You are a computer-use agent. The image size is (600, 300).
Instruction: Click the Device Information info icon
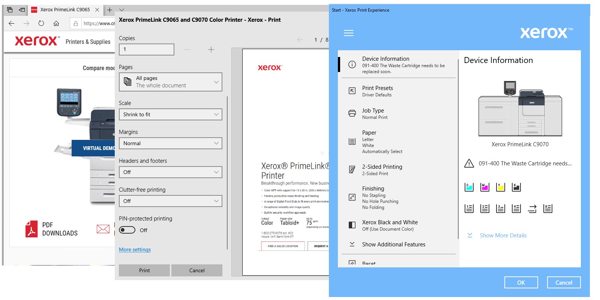point(352,64)
